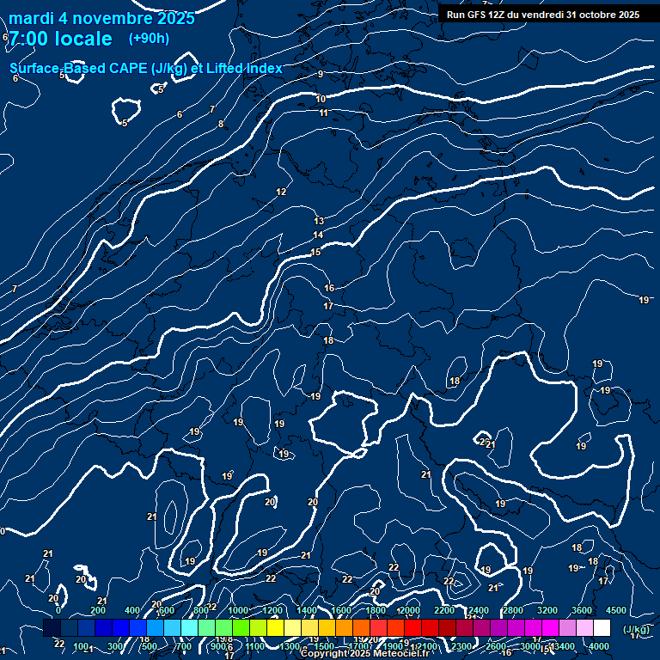
Task: Click legend value '2600'
Action: coord(495,646)
